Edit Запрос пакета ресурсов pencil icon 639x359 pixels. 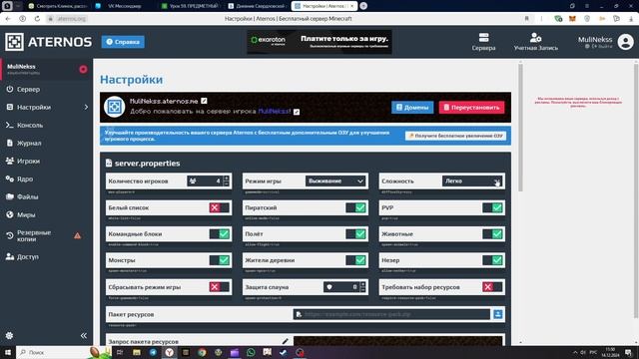coord(286,341)
